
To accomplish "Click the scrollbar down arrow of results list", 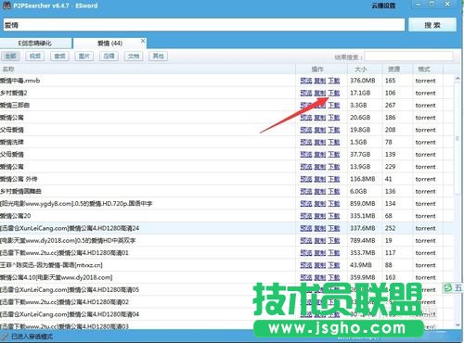I will coord(458,324).
